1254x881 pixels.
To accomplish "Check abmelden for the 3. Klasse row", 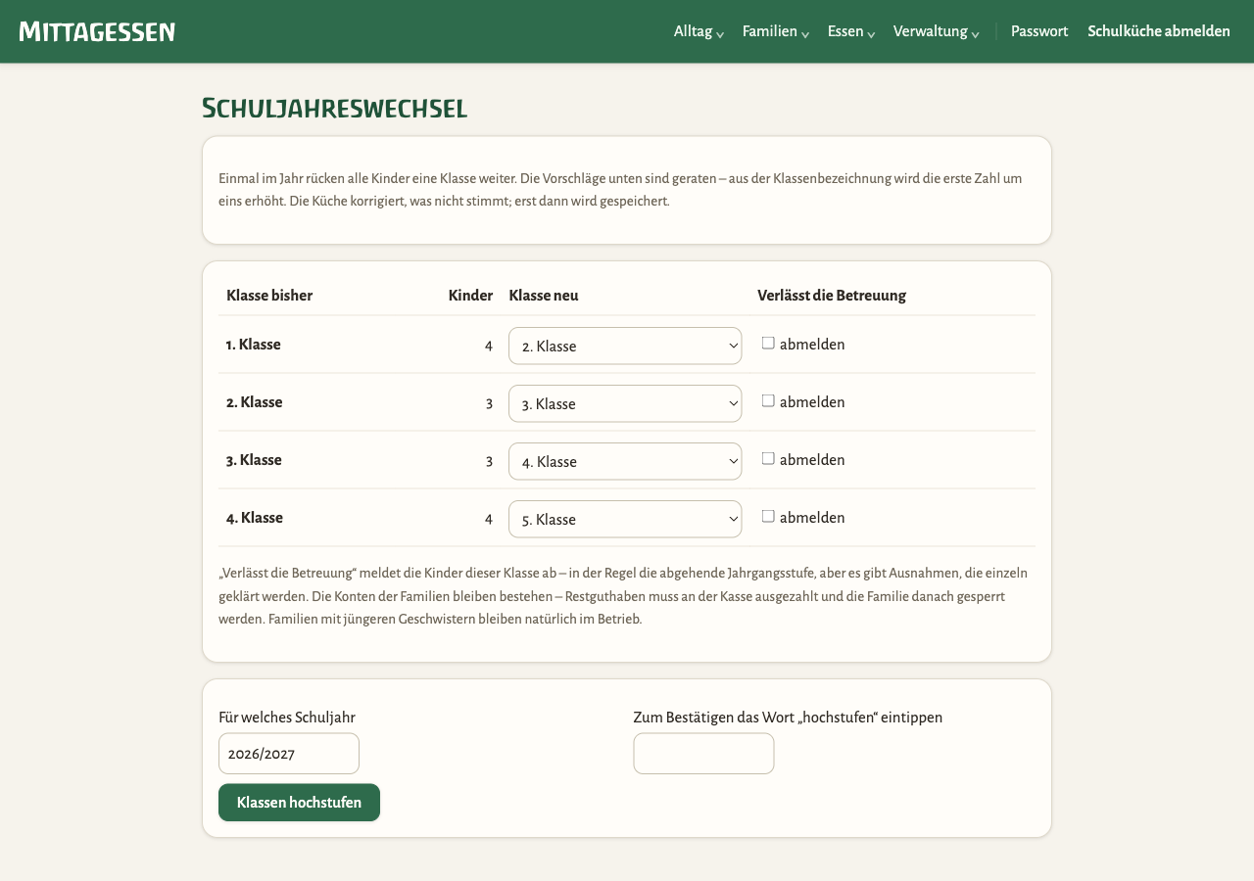I will [x=768, y=458].
